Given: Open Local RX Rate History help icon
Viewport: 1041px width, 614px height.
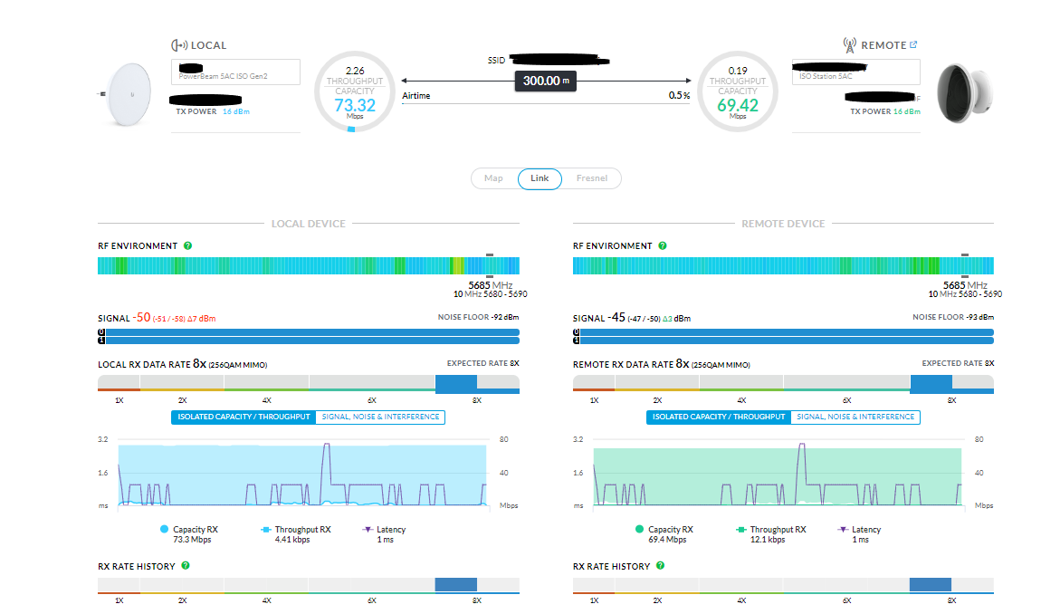Looking at the screenshot, I should pyautogui.click(x=186, y=566).
